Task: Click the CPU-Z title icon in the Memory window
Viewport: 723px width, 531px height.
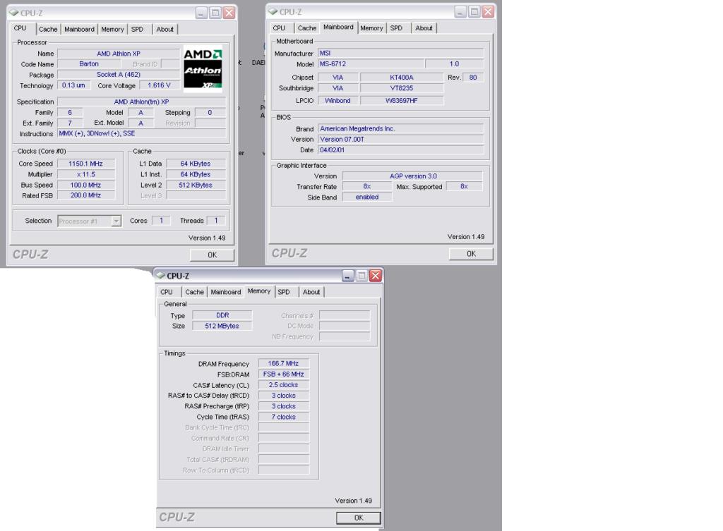Action: coord(160,276)
